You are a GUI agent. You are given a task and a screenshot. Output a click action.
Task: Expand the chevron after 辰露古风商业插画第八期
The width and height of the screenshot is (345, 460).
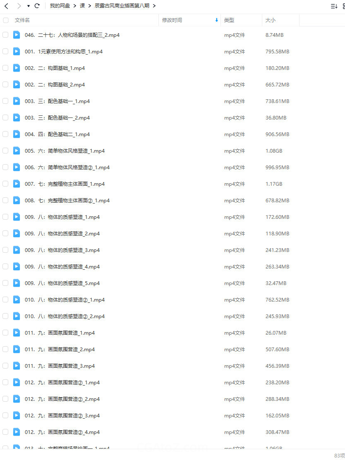pyautogui.click(x=154, y=6)
